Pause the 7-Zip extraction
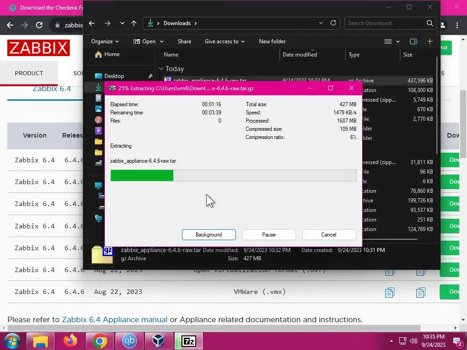 [269, 235]
